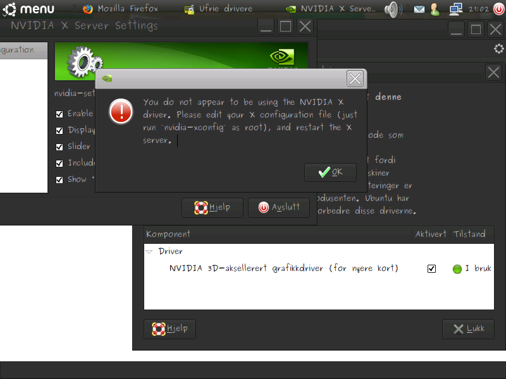Open the Ubuntu menu button

tap(28, 9)
